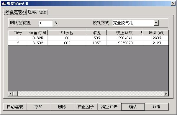Click the horizontal scrollbar right arrow
Screen dimensions: 177x115
pos(166,93)
